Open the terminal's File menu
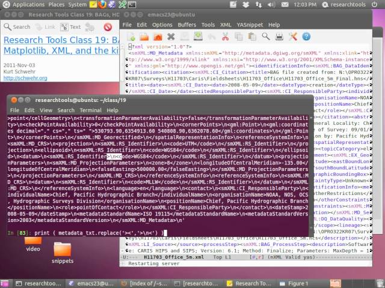Screen dimensions: 385x288 [14, 110]
